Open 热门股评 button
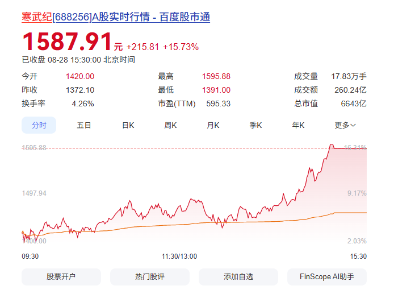 point(150,277)
